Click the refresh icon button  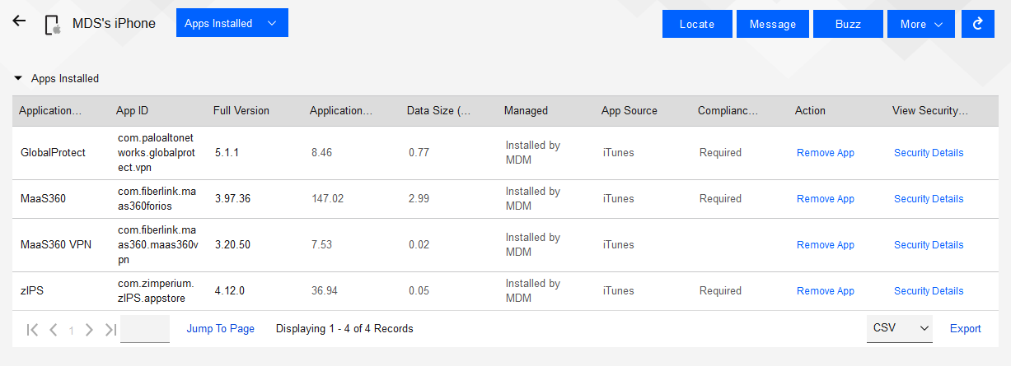point(978,24)
